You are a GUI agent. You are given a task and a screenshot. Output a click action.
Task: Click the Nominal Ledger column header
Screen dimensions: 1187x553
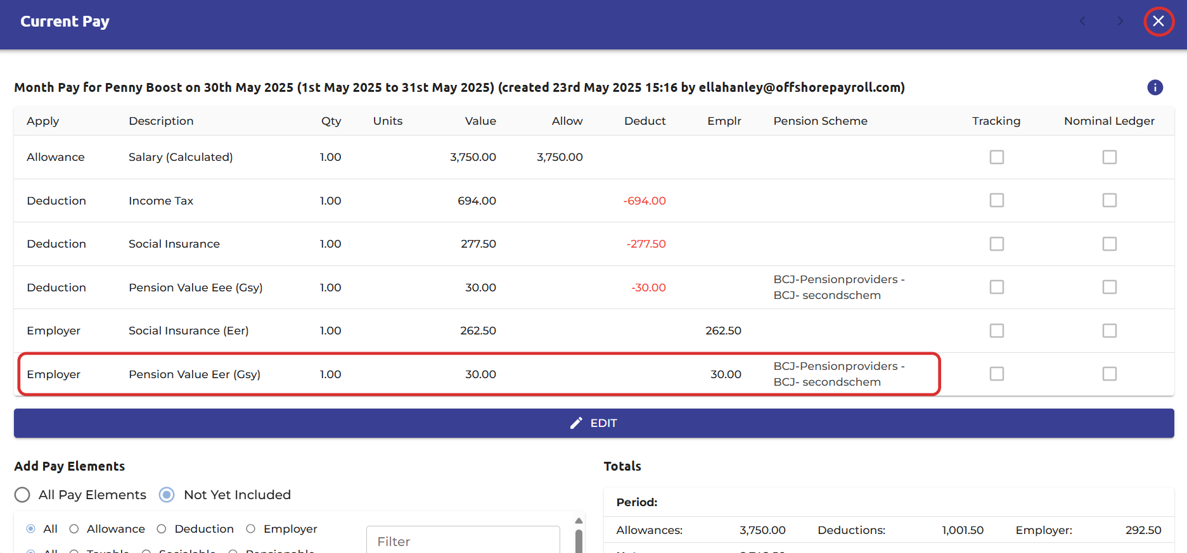coord(1109,121)
